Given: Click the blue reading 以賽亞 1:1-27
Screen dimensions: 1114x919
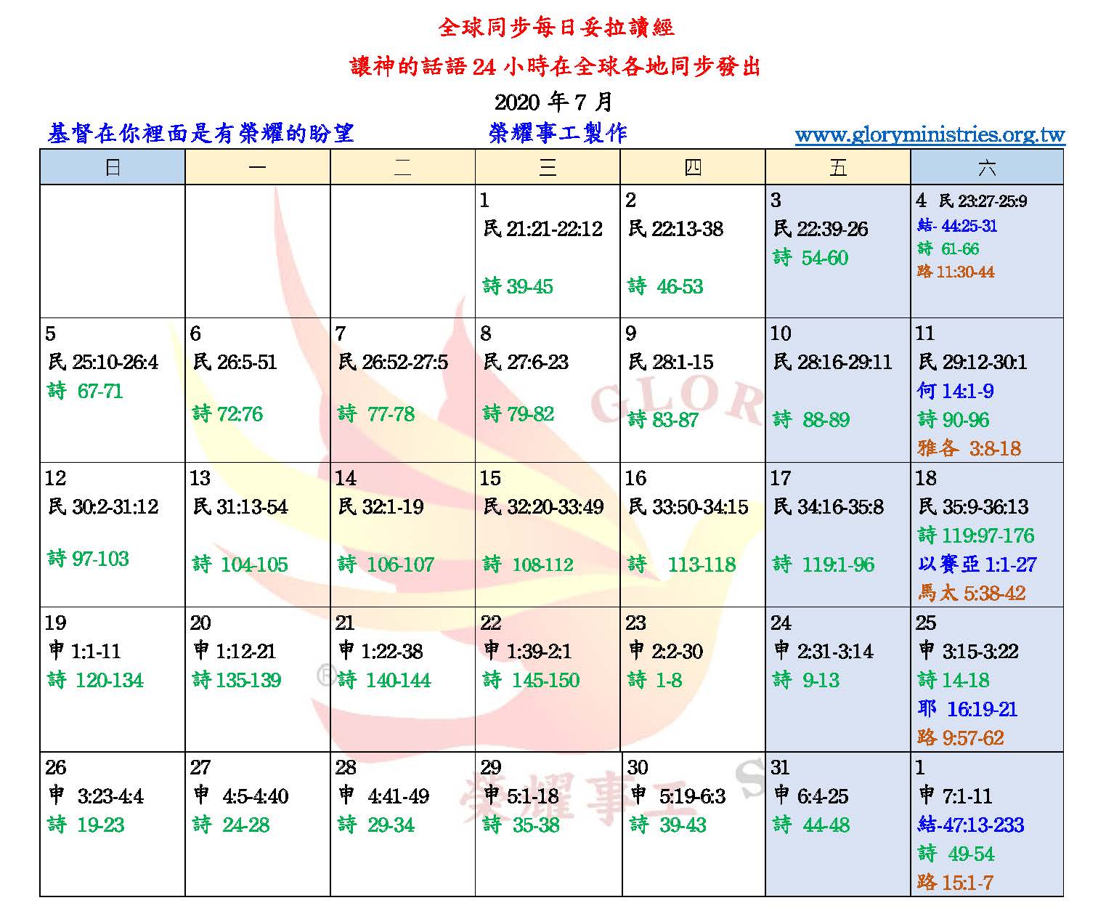Looking at the screenshot, I should coord(977,564).
